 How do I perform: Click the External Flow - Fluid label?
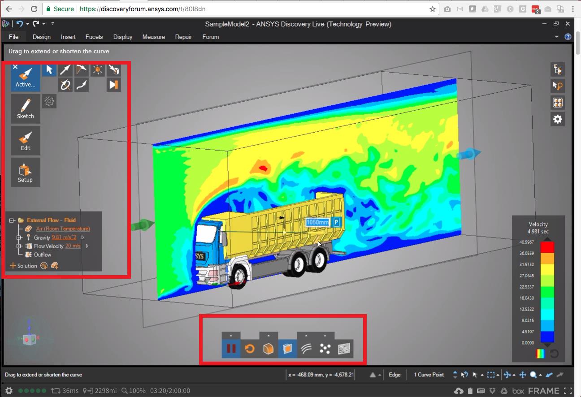click(x=51, y=220)
